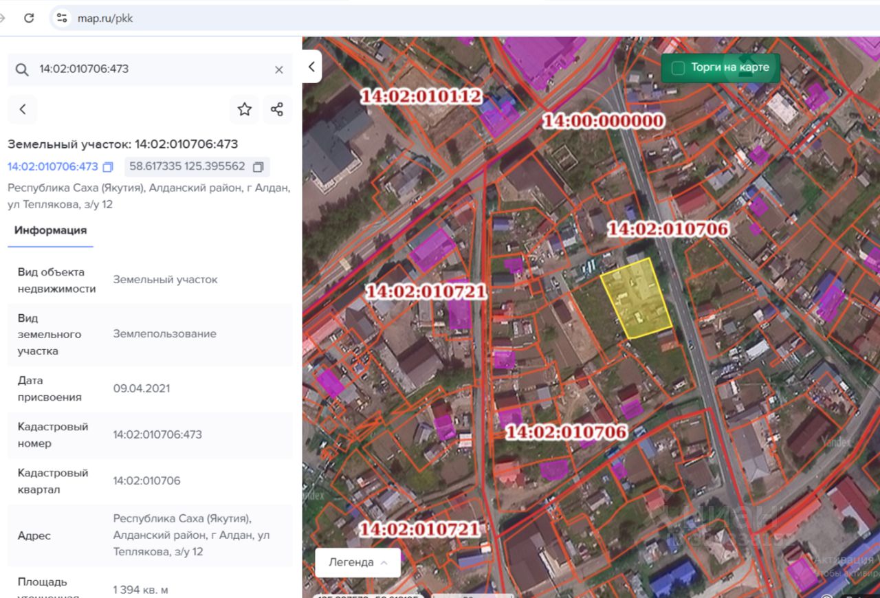The image size is (880, 598).
Task: Select the yellow highlighted parcel on map
Action: point(636,298)
